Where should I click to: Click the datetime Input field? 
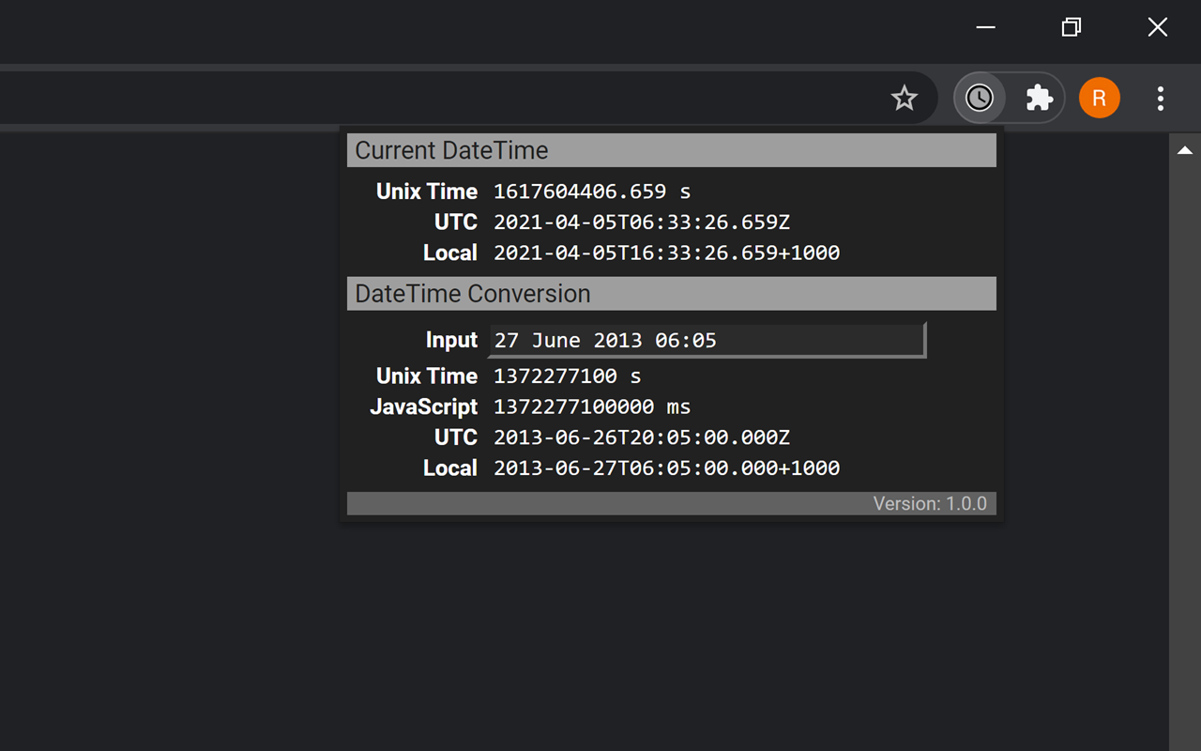pos(706,340)
